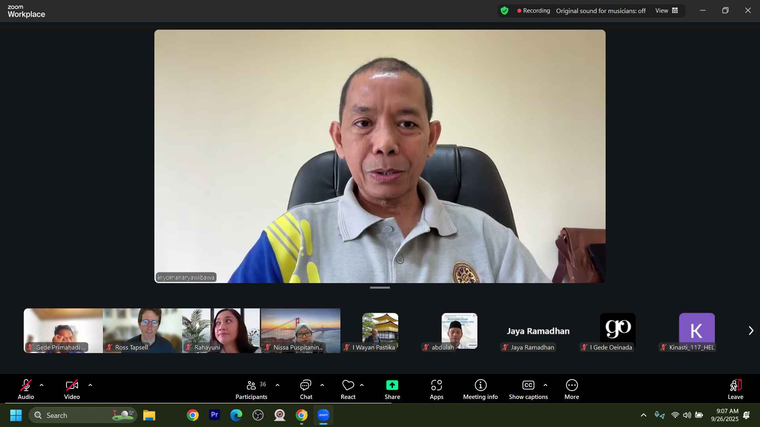This screenshot has width=760, height=427.
Task: Expand chat options arrow next to Chat
Action: [322, 385]
